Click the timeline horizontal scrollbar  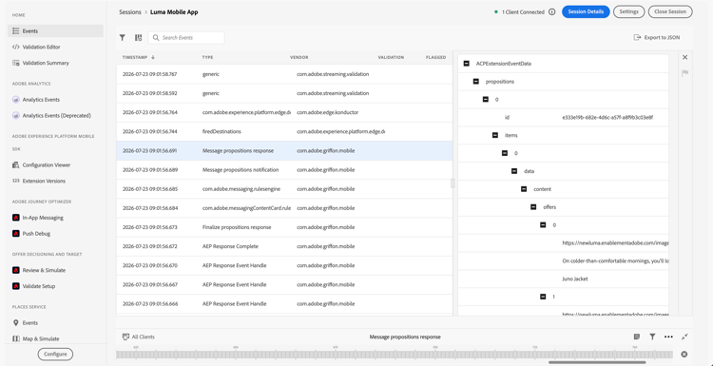pyautogui.click(x=597, y=362)
